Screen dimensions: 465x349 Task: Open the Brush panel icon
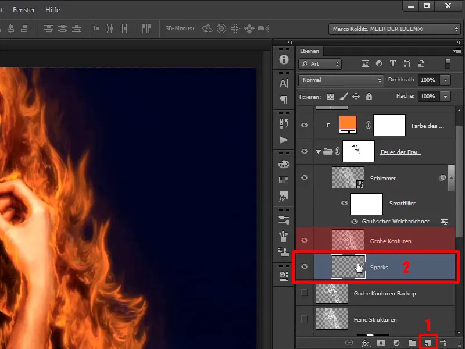284,237
